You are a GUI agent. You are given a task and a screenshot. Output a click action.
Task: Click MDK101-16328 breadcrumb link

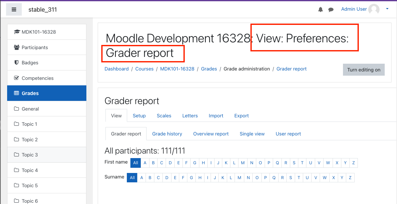pos(177,69)
